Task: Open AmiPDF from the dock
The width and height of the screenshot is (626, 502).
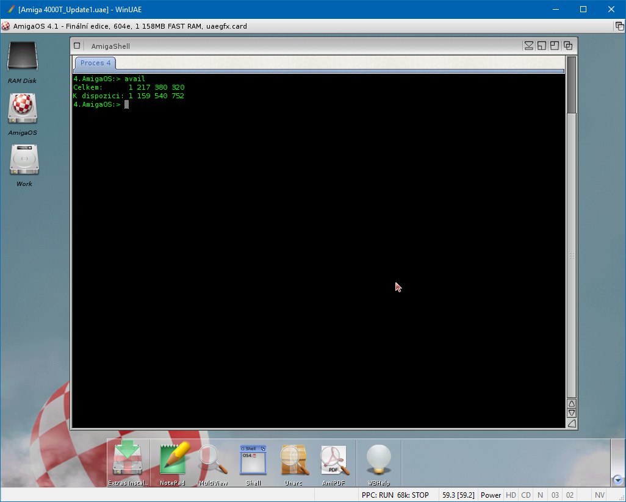Action: click(x=334, y=460)
